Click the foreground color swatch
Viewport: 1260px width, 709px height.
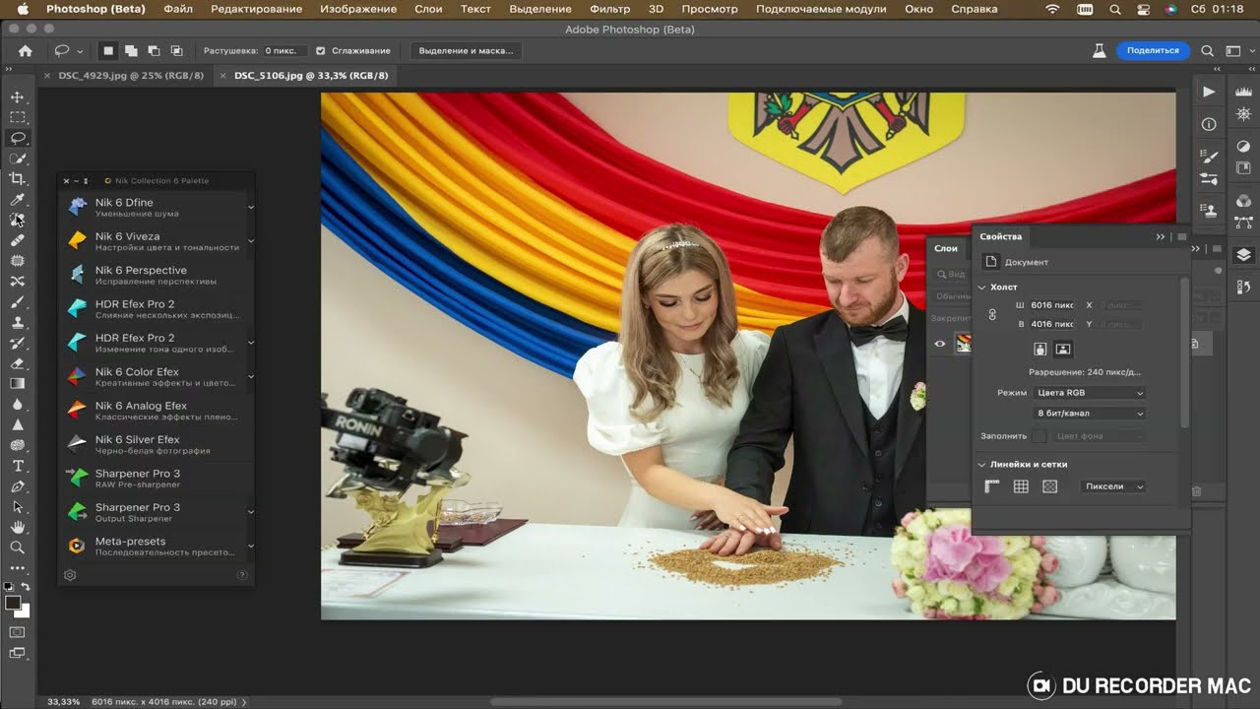click(x=13, y=603)
